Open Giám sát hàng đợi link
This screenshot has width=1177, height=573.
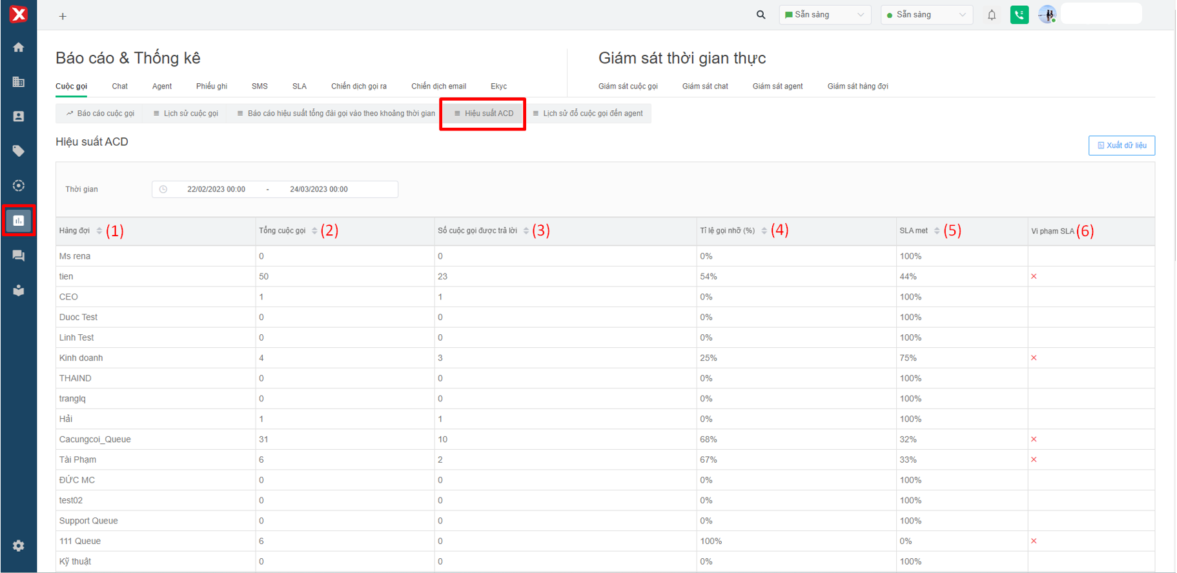(x=857, y=86)
